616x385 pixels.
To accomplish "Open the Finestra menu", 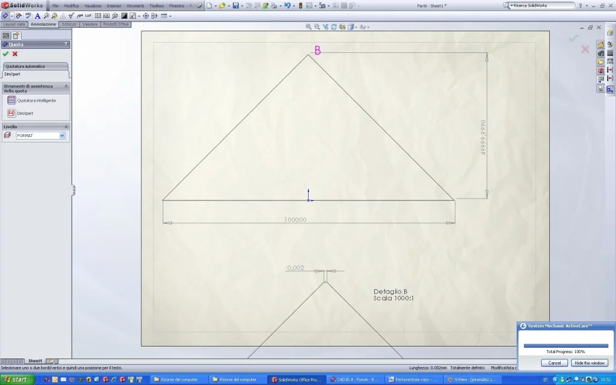I will pos(176,6).
